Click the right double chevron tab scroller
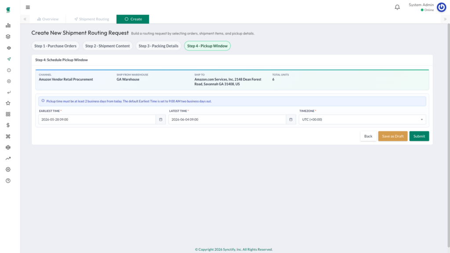 445,19
